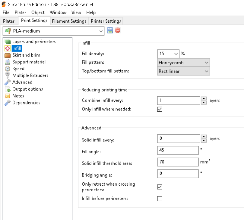Click Solid infill threshold area field
The height and width of the screenshot is (220, 244).
tap(178, 162)
